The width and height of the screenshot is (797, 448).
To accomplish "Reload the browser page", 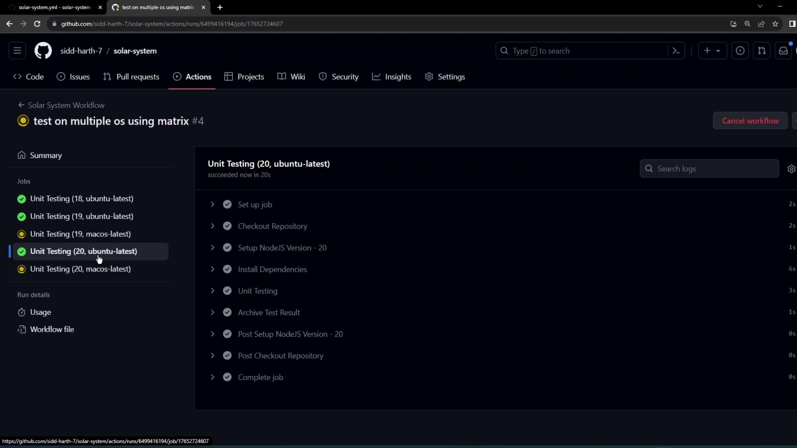I will (37, 24).
